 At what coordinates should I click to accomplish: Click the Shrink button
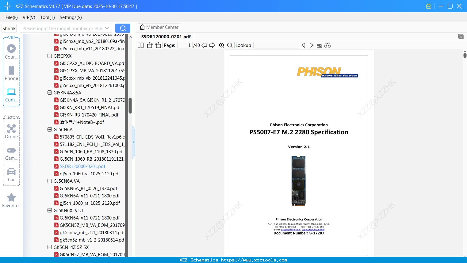pos(9,28)
